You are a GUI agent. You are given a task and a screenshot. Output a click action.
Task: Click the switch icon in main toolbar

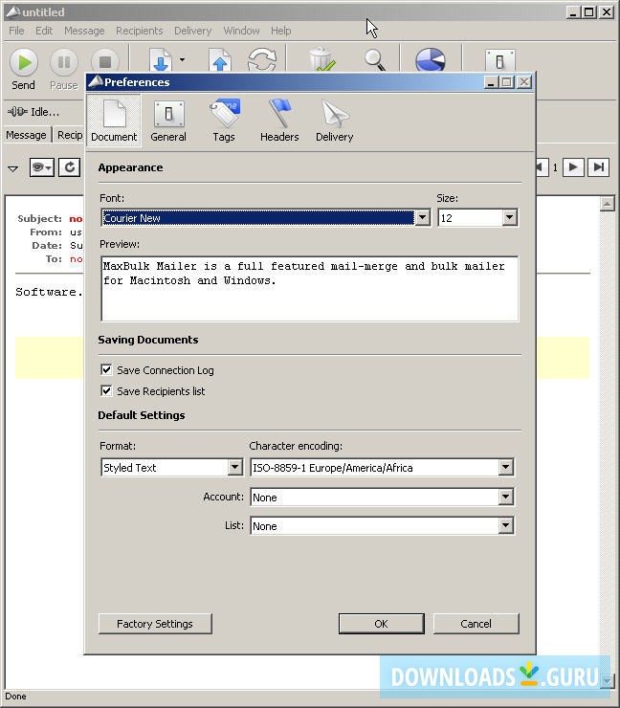(499, 60)
